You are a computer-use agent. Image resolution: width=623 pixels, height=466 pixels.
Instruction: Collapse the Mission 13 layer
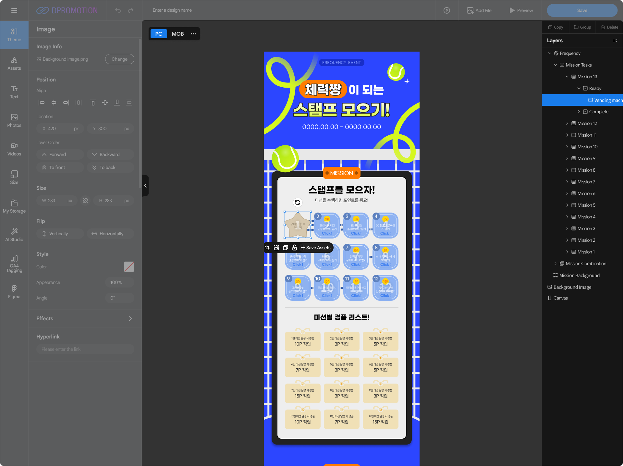pyautogui.click(x=567, y=77)
